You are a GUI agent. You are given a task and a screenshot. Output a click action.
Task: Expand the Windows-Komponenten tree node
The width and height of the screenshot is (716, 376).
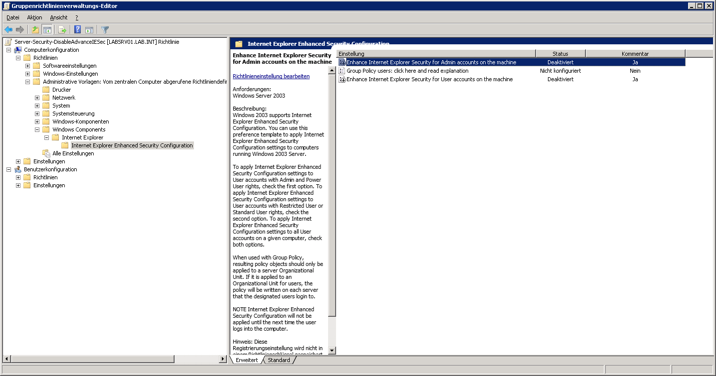coord(37,122)
